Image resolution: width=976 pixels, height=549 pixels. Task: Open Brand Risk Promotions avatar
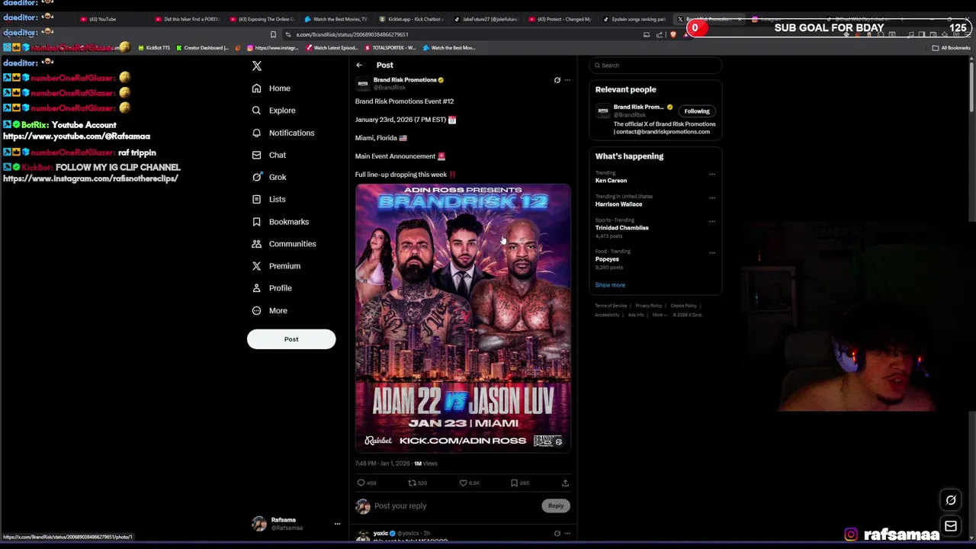[x=363, y=83]
